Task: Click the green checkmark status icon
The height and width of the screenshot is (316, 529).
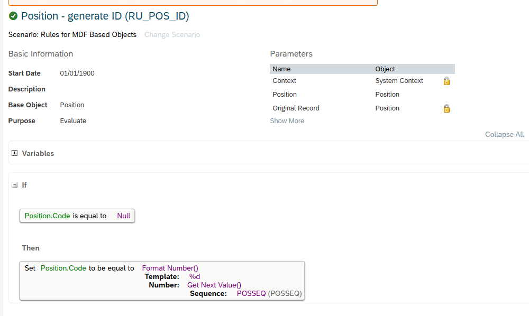Action: click(13, 16)
